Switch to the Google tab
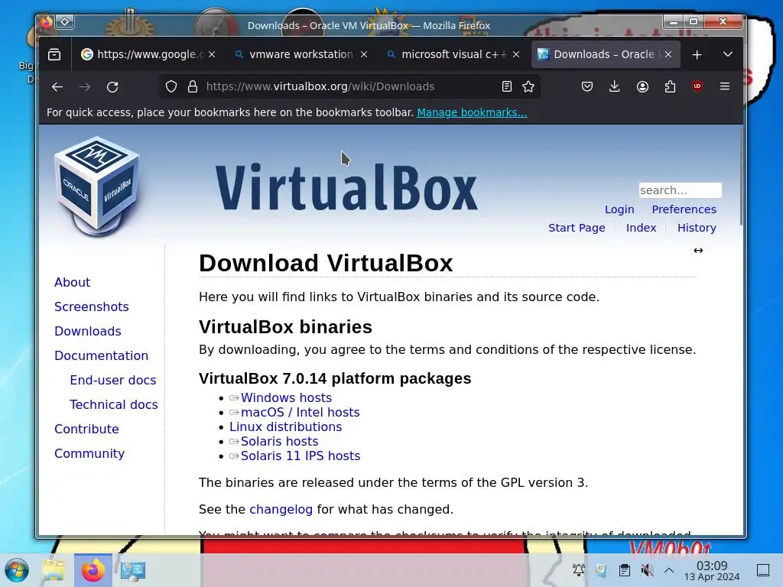Image resolution: width=783 pixels, height=587 pixels. 149,54
